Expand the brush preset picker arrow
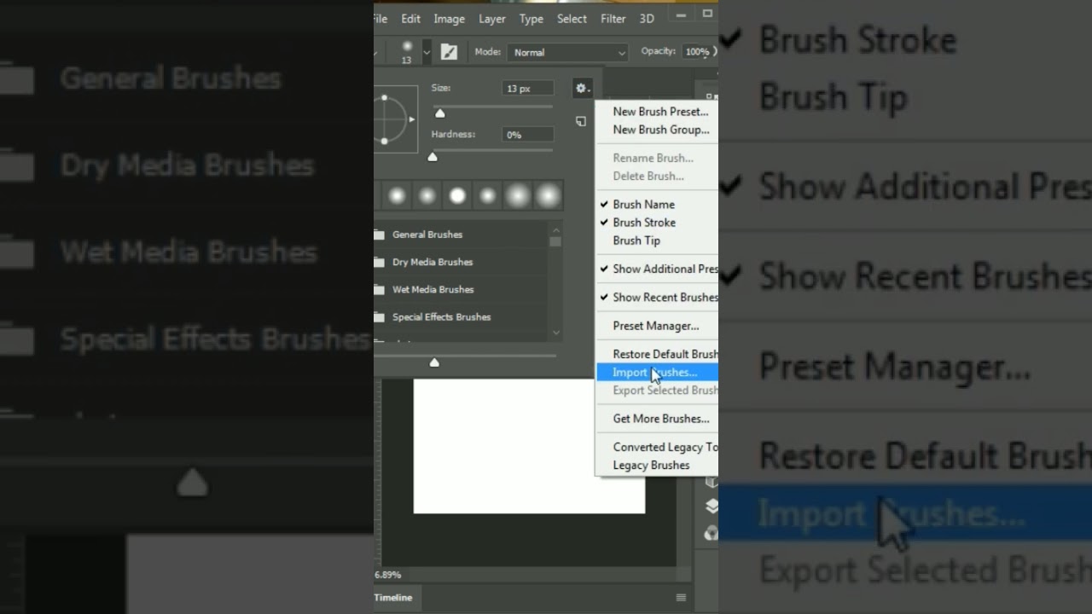 427,53
